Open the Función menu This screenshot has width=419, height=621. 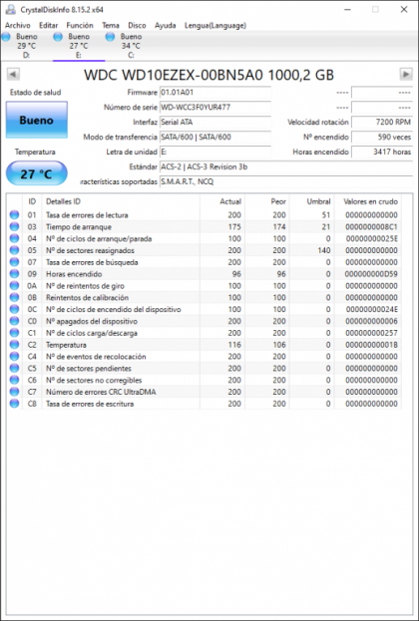pos(80,25)
